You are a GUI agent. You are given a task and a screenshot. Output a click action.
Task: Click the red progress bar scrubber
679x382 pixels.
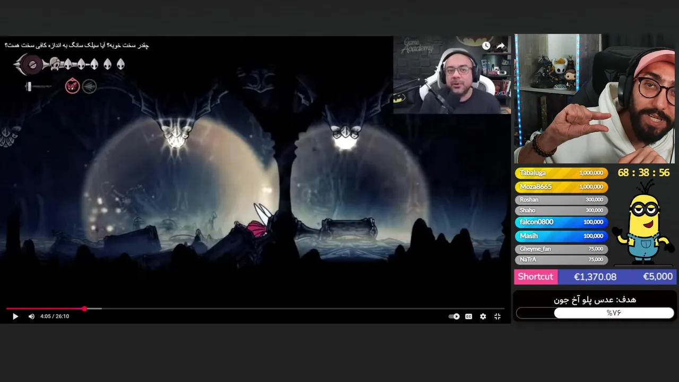point(84,308)
